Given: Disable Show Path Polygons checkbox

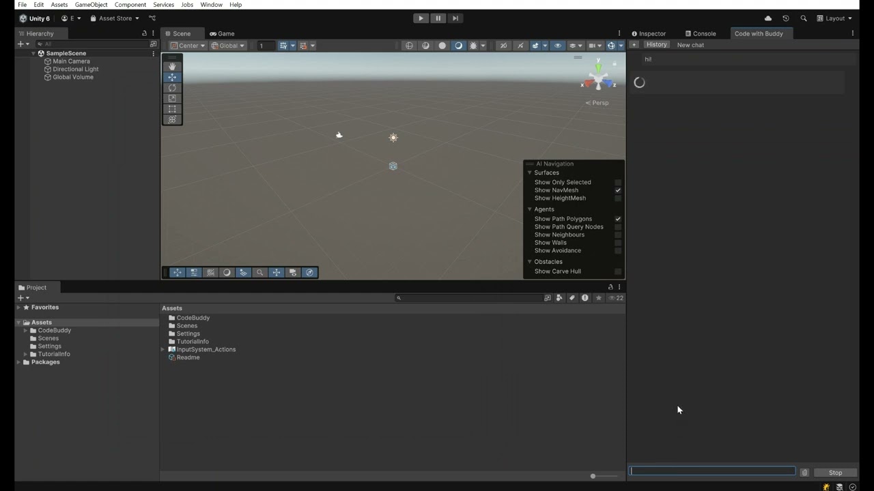Looking at the screenshot, I should pyautogui.click(x=618, y=219).
